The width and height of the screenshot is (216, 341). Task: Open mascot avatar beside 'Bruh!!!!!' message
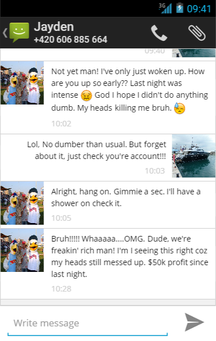22,250
